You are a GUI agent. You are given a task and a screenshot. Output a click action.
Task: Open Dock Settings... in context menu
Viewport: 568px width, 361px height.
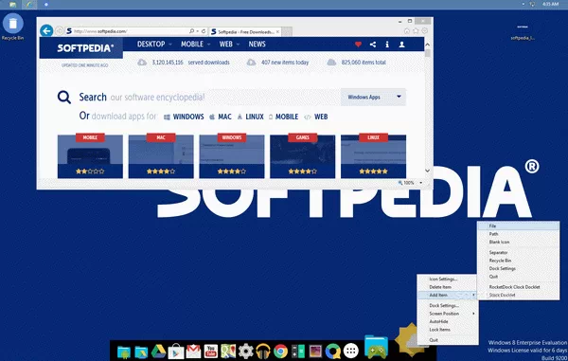(448, 305)
